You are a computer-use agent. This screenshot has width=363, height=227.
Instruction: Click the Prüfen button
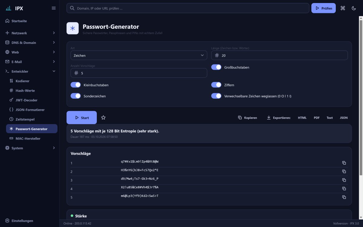pos(323,8)
